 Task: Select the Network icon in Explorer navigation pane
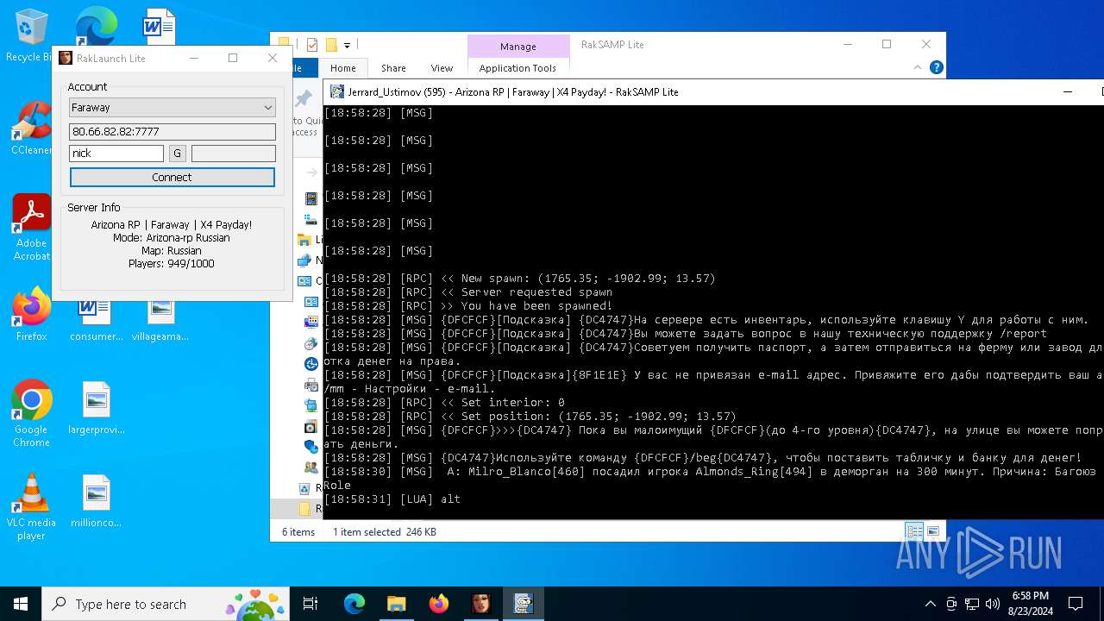304,260
